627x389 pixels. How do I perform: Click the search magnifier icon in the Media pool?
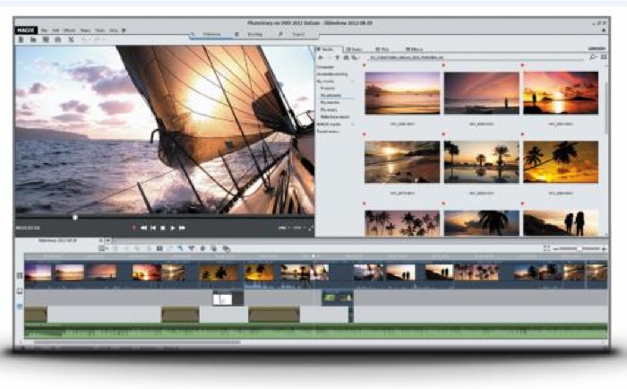592,56
